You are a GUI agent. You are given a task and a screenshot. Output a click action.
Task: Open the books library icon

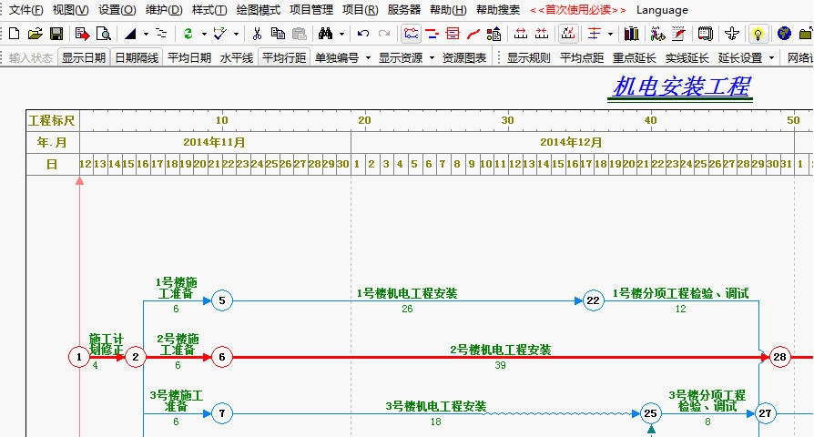(x=631, y=35)
